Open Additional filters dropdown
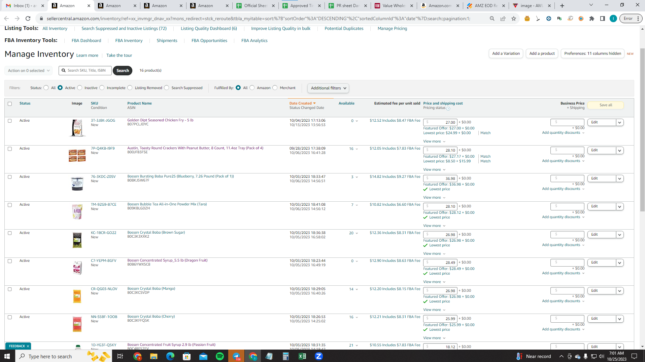The width and height of the screenshot is (645, 362). coord(328,88)
